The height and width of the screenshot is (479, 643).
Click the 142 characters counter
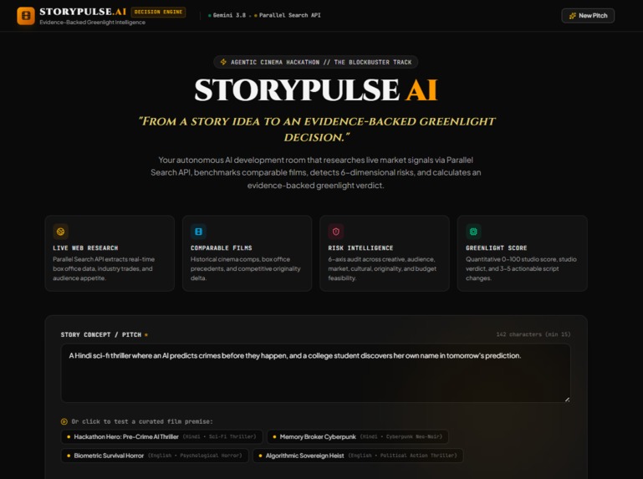pyautogui.click(x=533, y=334)
